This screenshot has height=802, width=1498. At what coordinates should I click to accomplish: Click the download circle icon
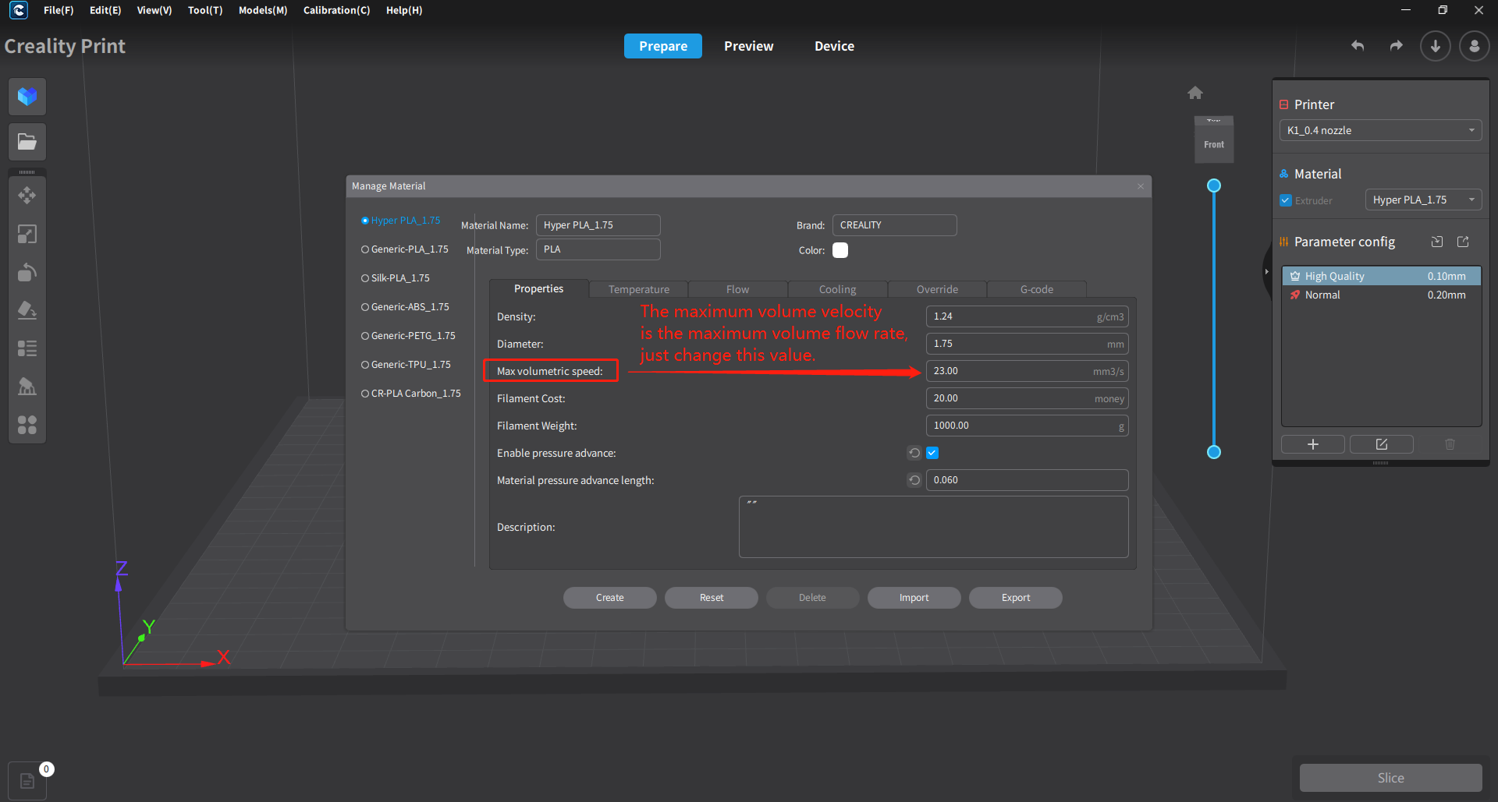pos(1436,46)
